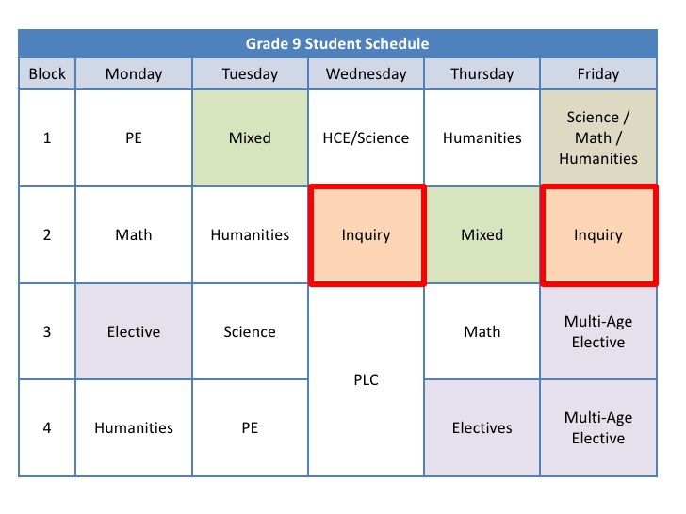Click Thursday's Math cell
This screenshot has width=686, height=514.
(482, 331)
